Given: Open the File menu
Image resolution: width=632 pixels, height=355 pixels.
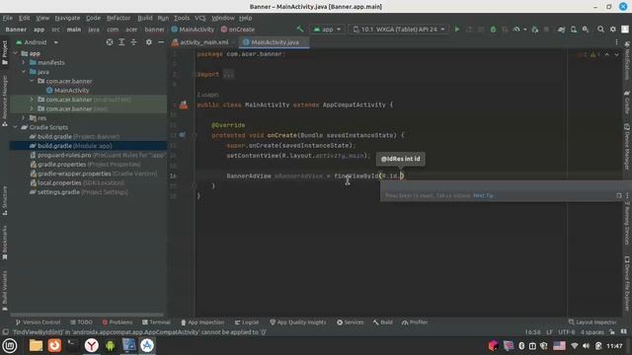Looking at the screenshot, I should (7, 18).
